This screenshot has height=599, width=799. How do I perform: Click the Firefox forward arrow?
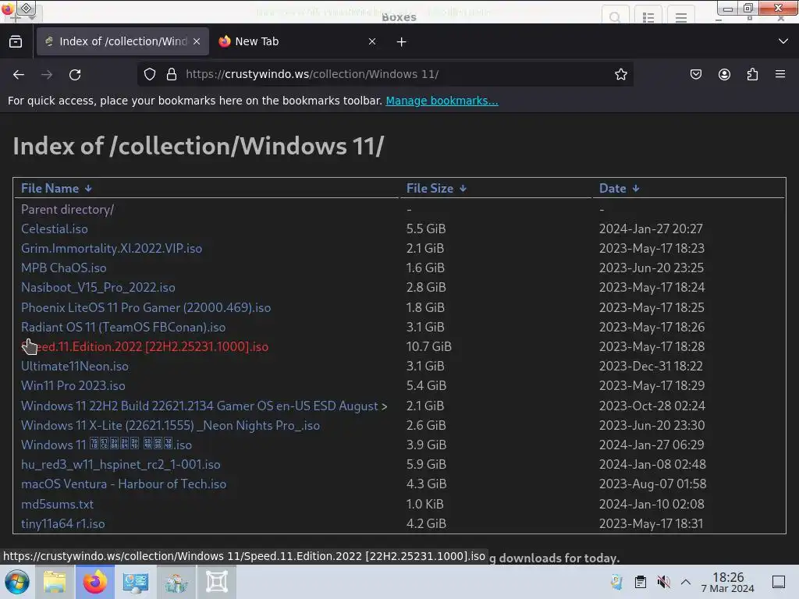click(47, 74)
